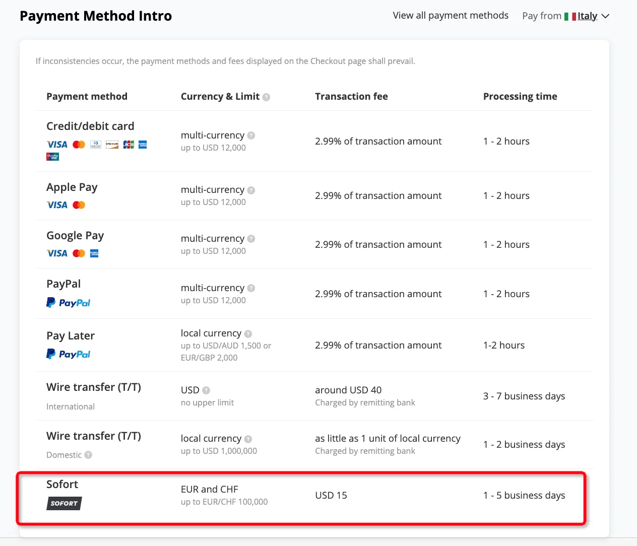Screen dimensions: 637x546
Task: Click help icon beside USD wire transfer currency
Action: [x=206, y=390]
